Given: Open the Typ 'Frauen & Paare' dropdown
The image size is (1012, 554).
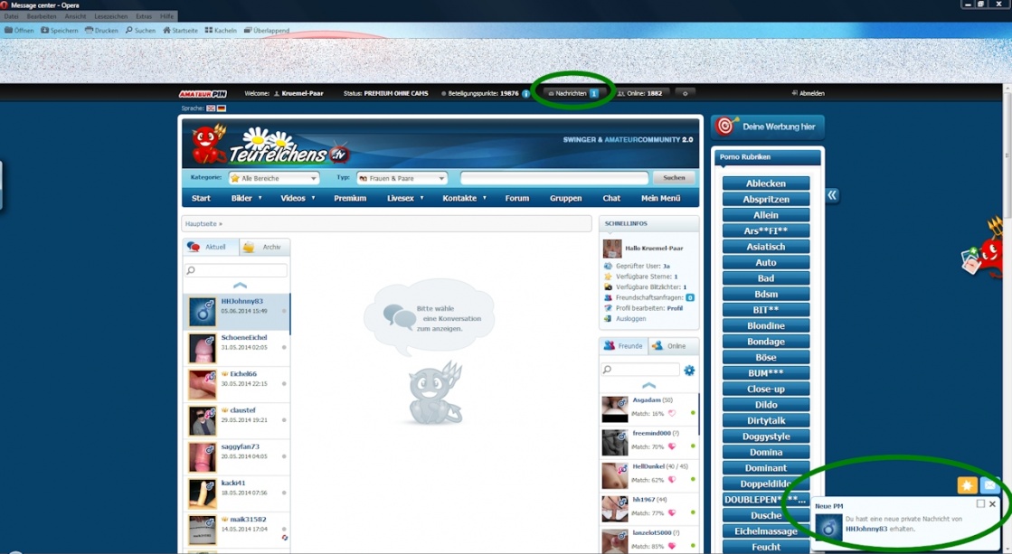Looking at the screenshot, I should point(401,178).
